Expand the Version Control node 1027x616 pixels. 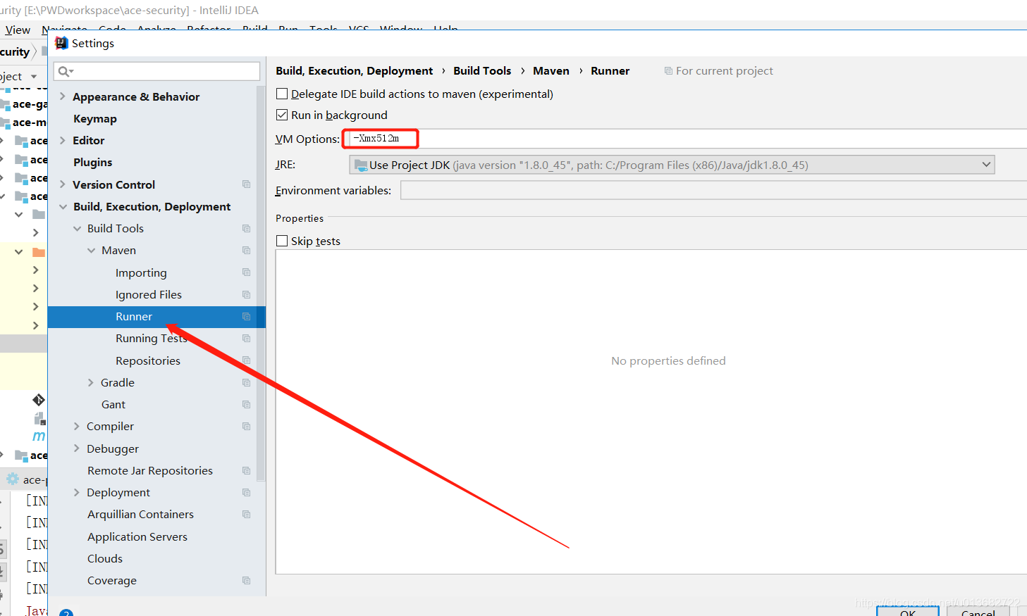(x=63, y=184)
